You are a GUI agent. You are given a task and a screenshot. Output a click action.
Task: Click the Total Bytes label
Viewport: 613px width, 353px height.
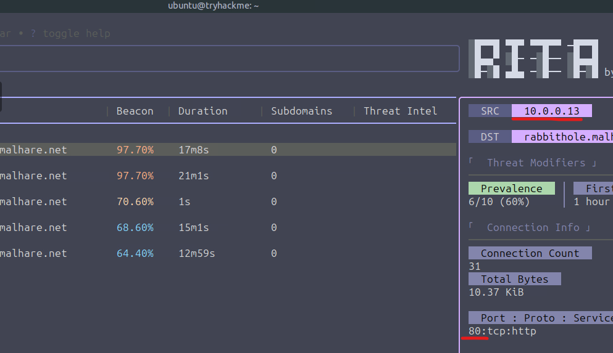point(515,279)
